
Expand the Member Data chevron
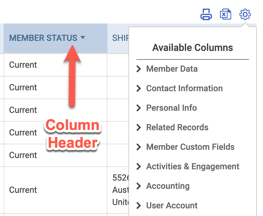point(139,69)
